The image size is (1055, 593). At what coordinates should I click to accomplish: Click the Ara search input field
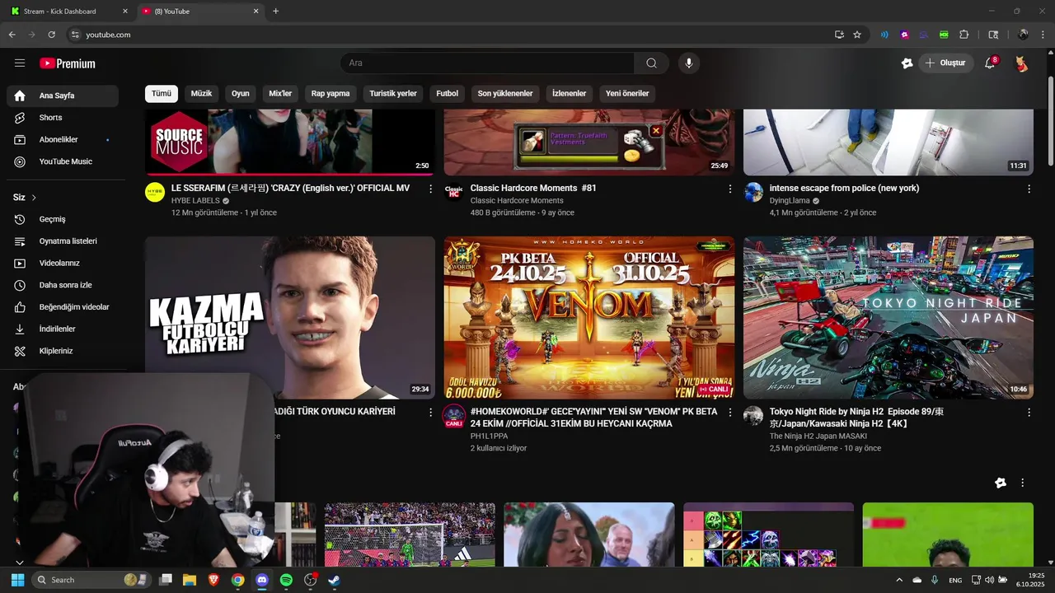[x=486, y=63]
